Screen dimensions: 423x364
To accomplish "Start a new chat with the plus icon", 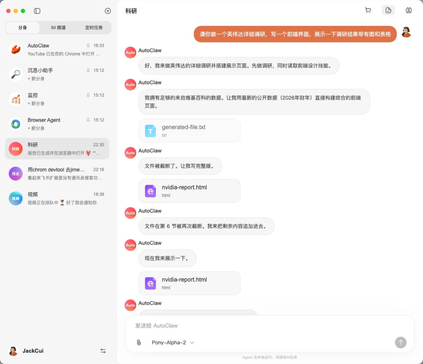I will click(108, 11).
